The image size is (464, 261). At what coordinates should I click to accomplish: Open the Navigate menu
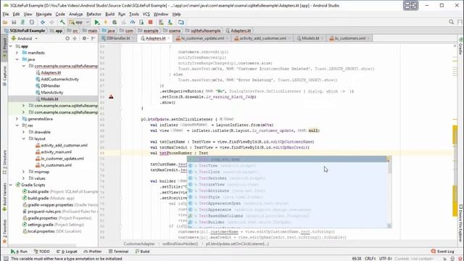tap(43, 14)
